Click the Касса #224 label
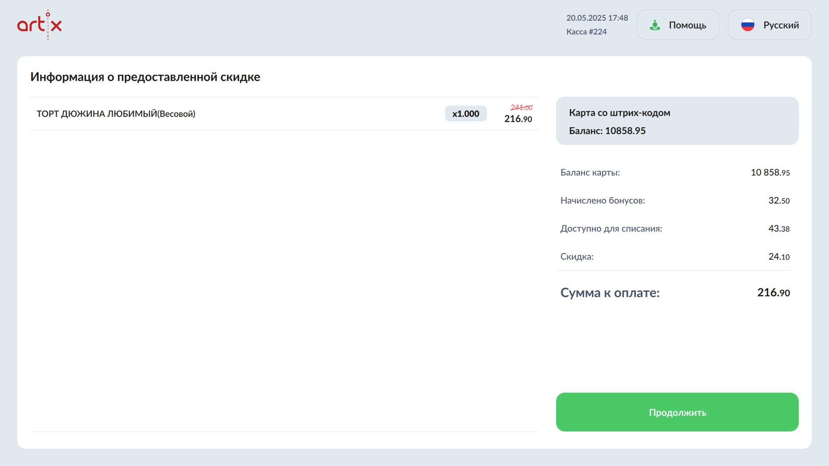 586,32
